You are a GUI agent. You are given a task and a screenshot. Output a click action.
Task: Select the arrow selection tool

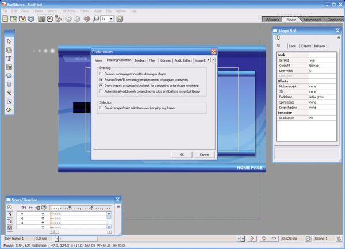point(9,41)
